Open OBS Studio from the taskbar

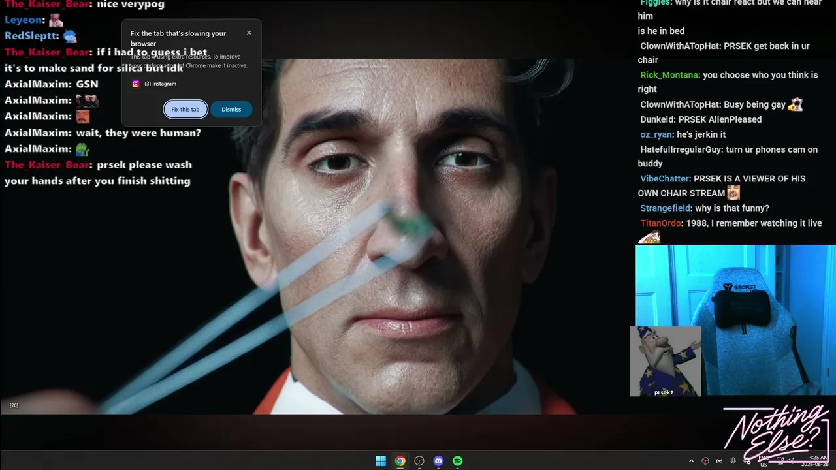pos(419,461)
